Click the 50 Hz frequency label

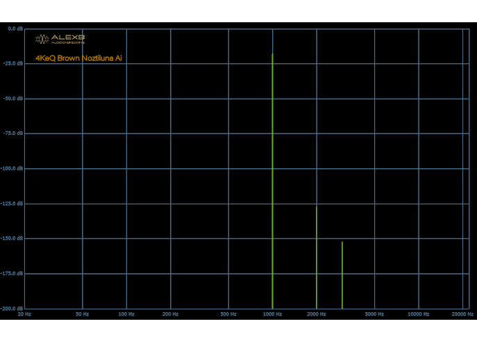tap(82, 314)
